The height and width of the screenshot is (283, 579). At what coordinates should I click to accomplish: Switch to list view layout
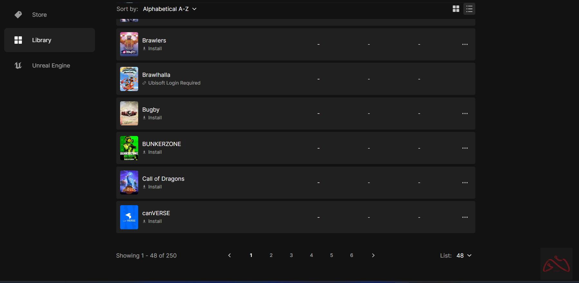click(x=469, y=9)
